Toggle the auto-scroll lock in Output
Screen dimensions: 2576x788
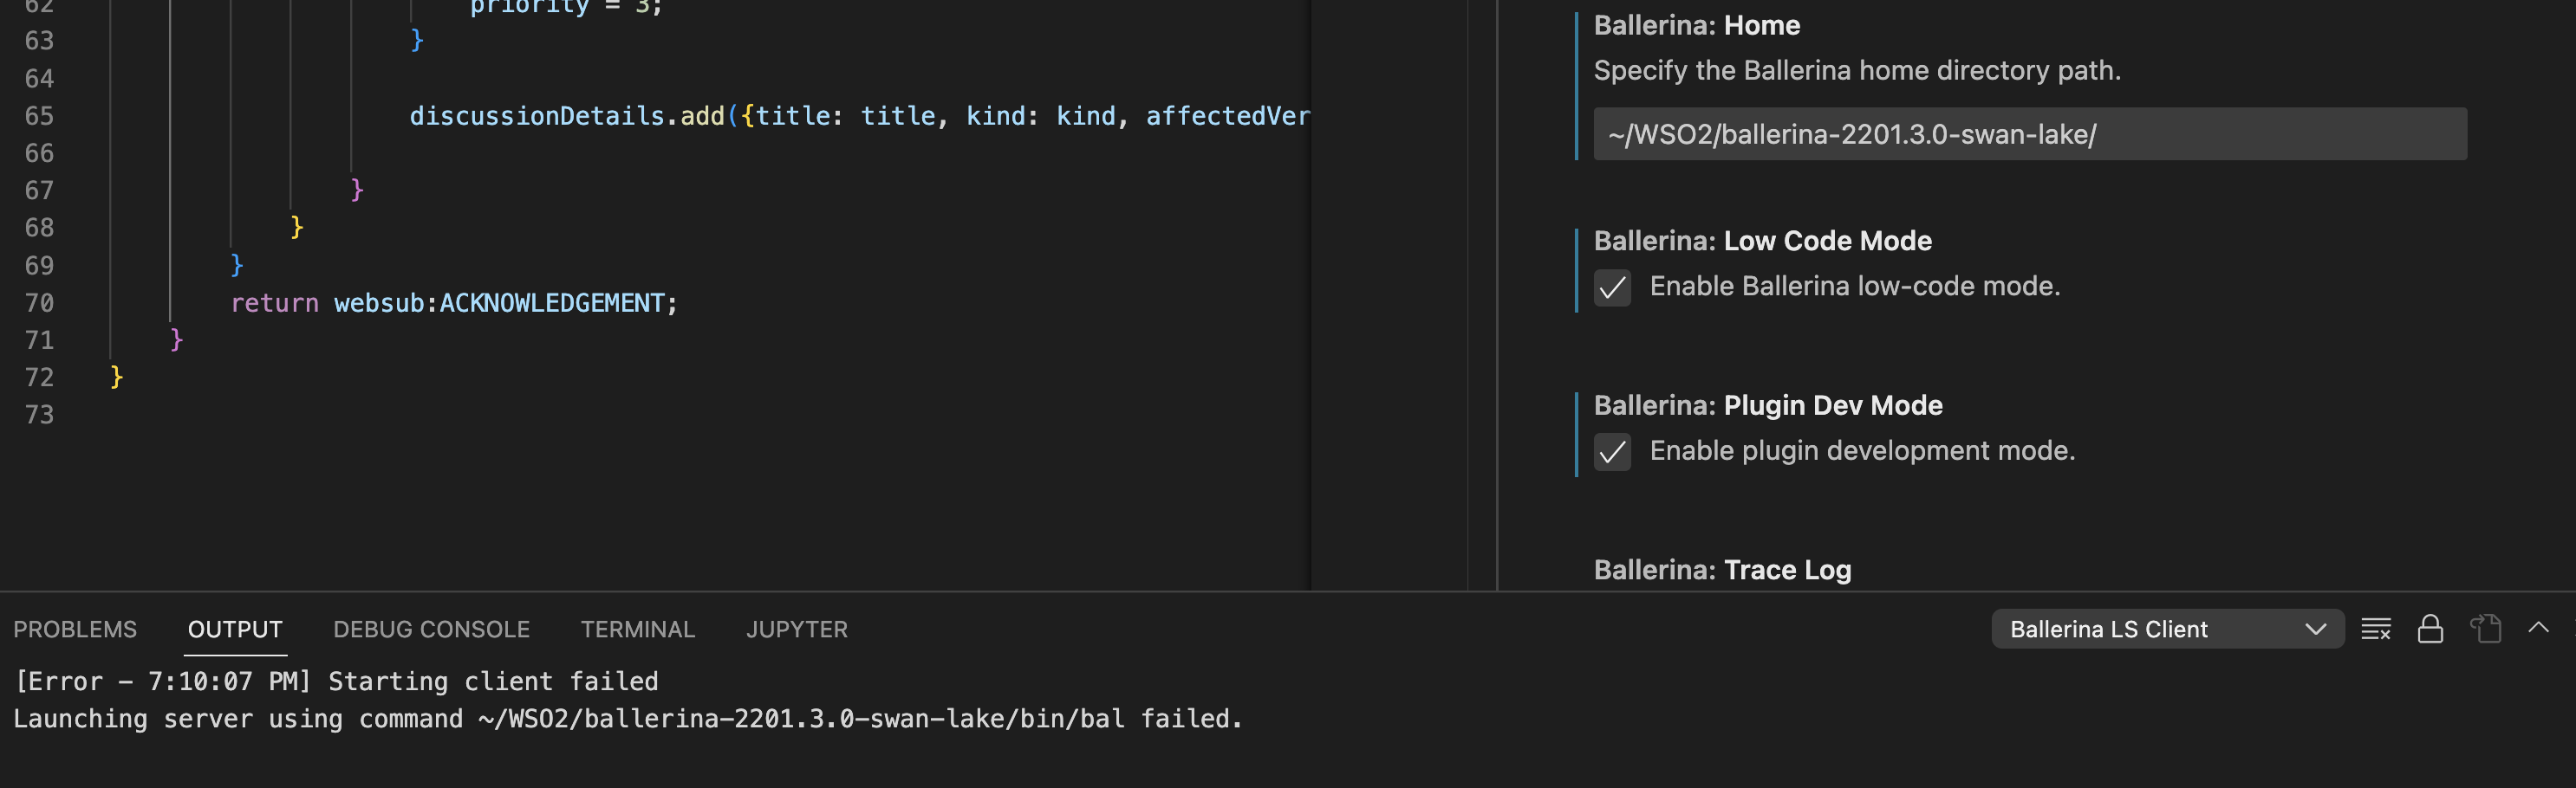tap(2430, 628)
